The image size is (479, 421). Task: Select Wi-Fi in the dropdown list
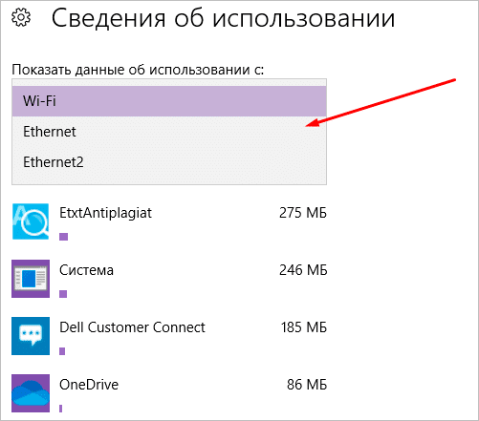pyautogui.click(x=169, y=101)
